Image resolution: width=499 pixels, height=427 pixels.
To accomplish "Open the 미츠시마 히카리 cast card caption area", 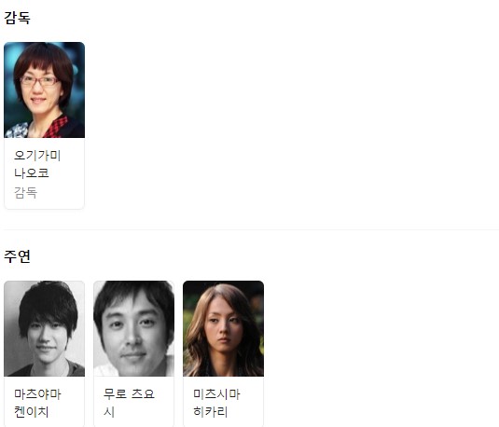I will tap(224, 402).
